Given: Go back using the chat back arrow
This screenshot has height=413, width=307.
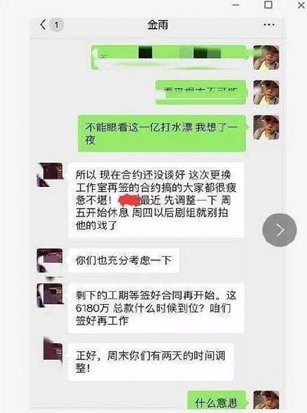Looking at the screenshot, I should tap(43, 25).
